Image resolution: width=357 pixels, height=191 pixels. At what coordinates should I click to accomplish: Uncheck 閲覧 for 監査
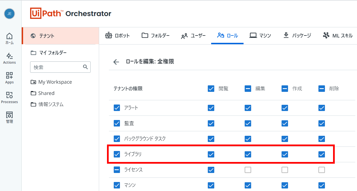click(x=211, y=123)
